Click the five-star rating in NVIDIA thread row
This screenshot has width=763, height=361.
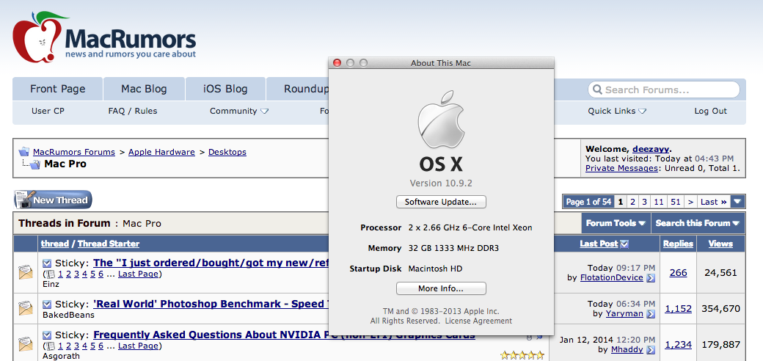pyautogui.click(x=522, y=355)
